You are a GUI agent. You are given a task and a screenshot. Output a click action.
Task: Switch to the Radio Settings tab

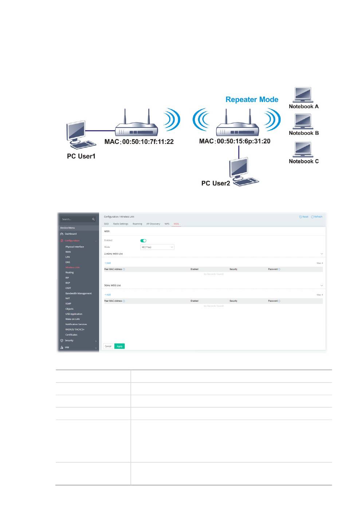pyautogui.click(x=121, y=224)
